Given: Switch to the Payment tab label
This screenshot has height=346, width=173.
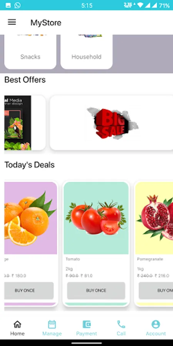Looking at the screenshot, I should point(86,333).
